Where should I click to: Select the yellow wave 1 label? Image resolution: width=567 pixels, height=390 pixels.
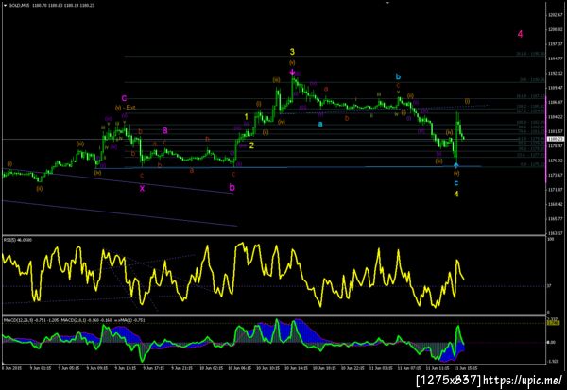coord(247,117)
